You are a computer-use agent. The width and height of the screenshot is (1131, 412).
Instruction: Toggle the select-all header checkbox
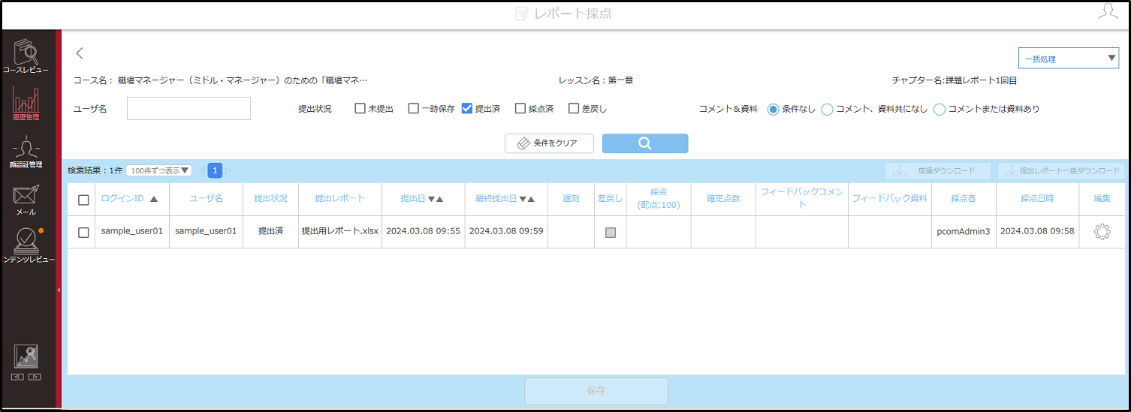[x=83, y=200]
